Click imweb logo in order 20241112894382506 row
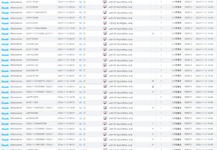 pos(5,124)
